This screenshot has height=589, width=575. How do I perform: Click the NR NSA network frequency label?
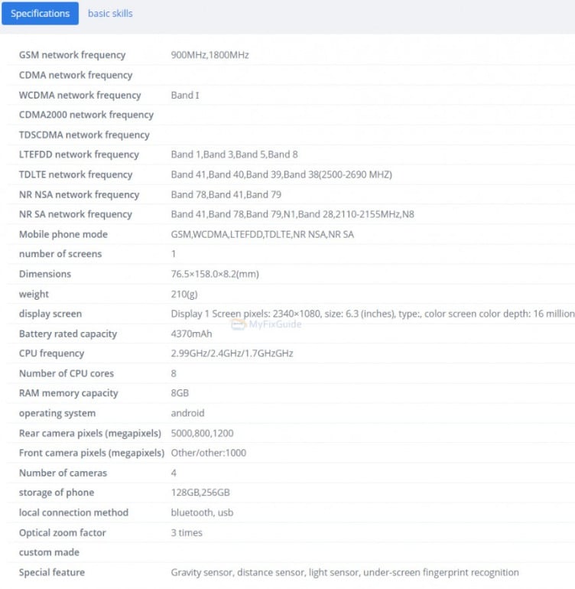79,194
